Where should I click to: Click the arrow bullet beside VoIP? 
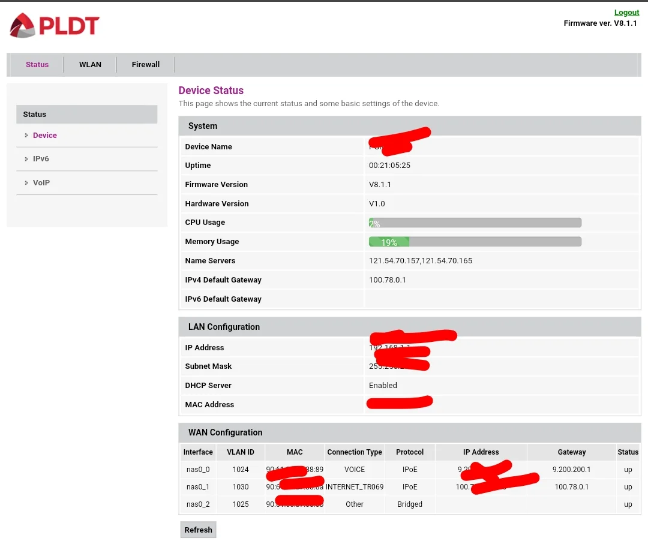point(26,182)
